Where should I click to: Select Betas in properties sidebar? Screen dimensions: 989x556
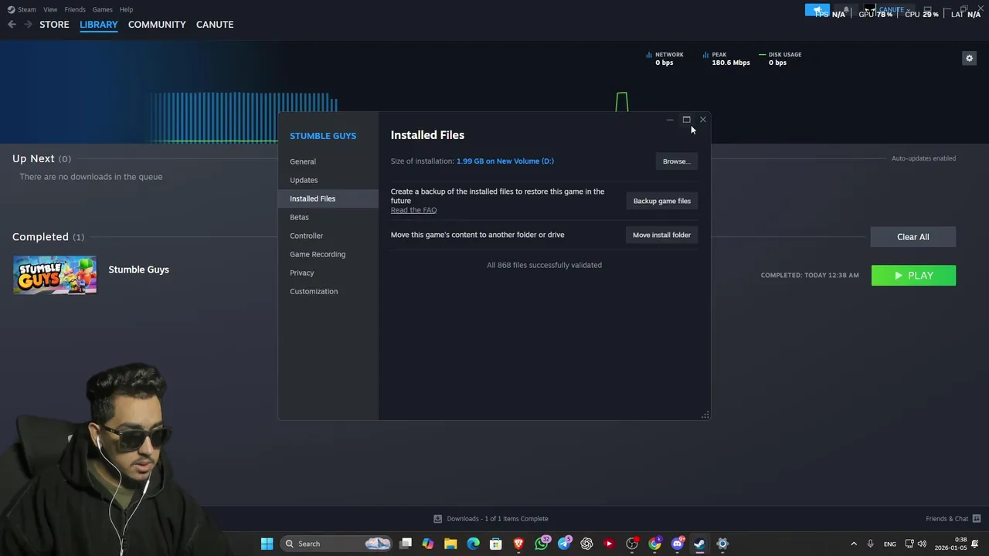[328, 217]
